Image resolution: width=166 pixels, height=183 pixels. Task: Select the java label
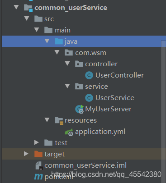(x=71, y=41)
